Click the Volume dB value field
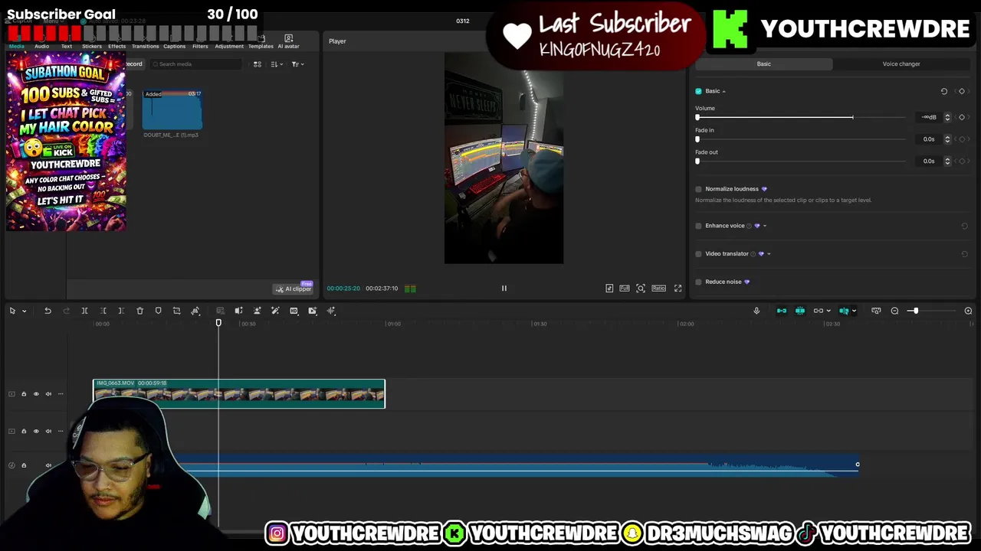981x551 pixels. coord(930,117)
